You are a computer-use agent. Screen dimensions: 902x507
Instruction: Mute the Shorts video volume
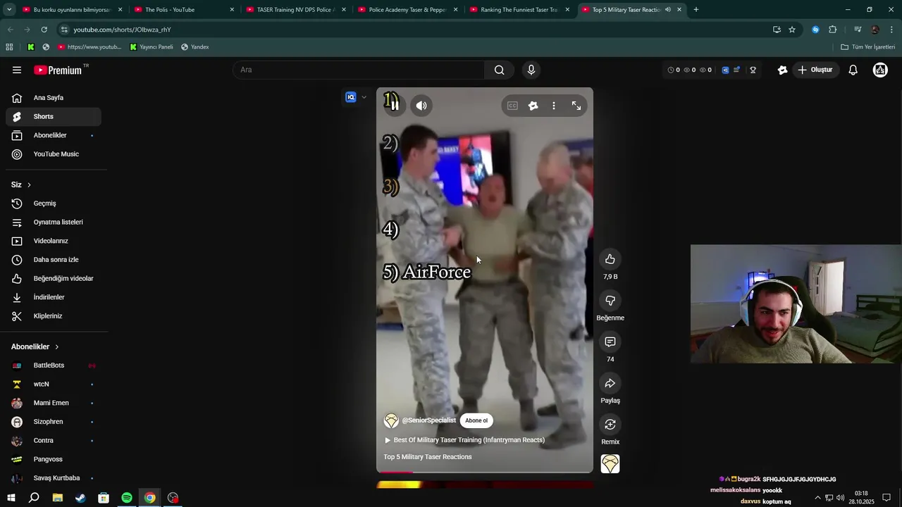421,106
